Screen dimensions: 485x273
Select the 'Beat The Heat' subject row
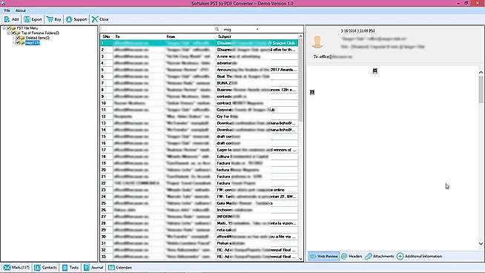[x=199, y=76]
